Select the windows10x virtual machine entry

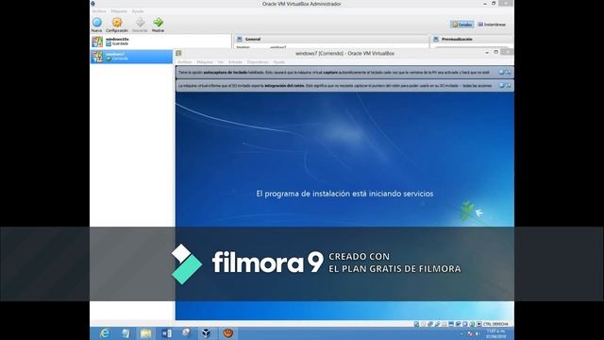tap(160, 42)
